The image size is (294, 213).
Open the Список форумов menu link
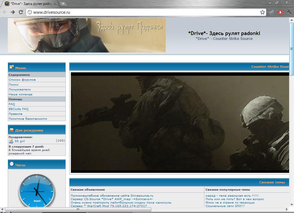22,80
